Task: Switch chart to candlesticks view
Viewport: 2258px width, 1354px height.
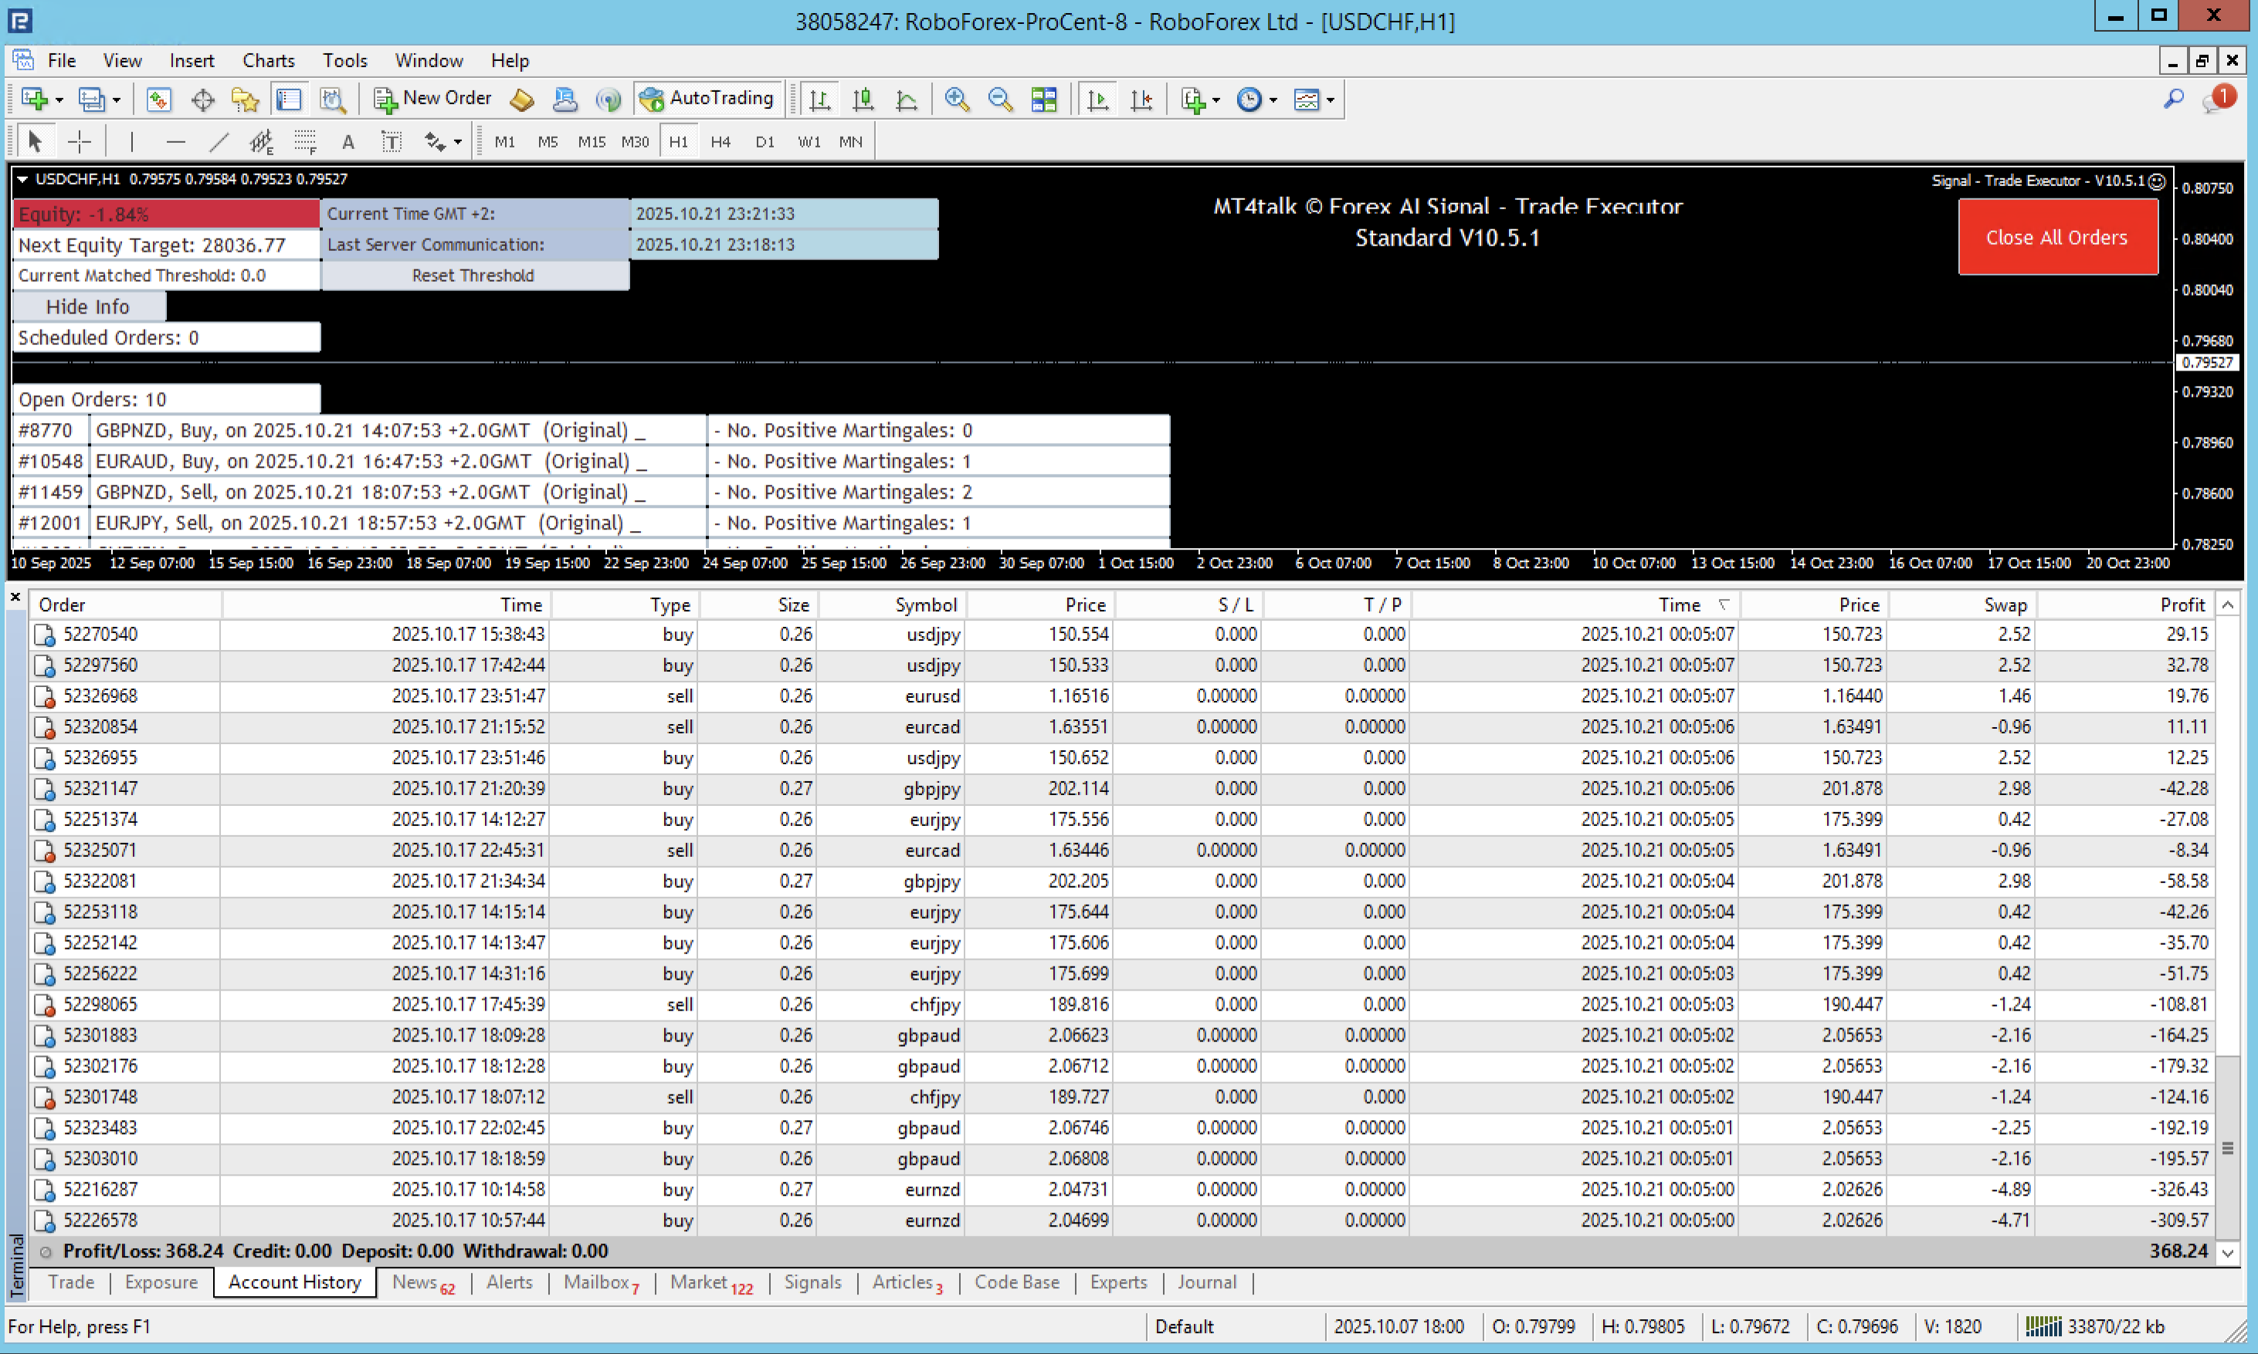Action: coord(863,100)
